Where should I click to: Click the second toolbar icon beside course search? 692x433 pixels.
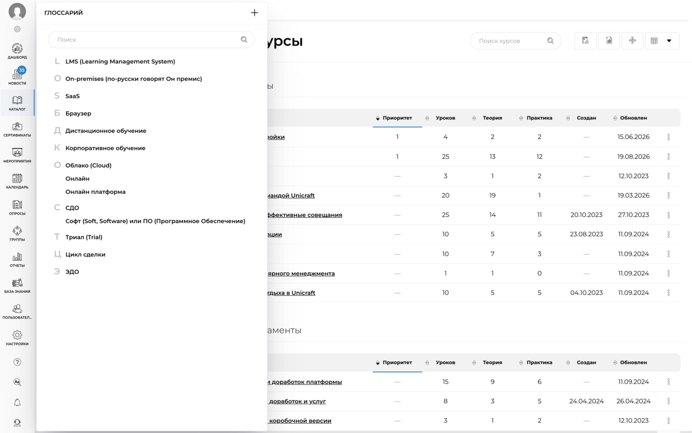(x=609, y=40)
